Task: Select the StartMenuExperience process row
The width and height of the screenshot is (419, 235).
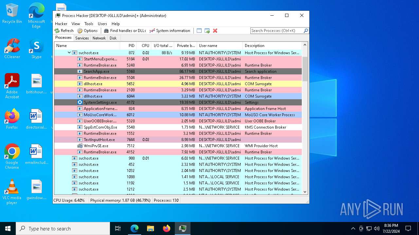Action: click(178, 59)
